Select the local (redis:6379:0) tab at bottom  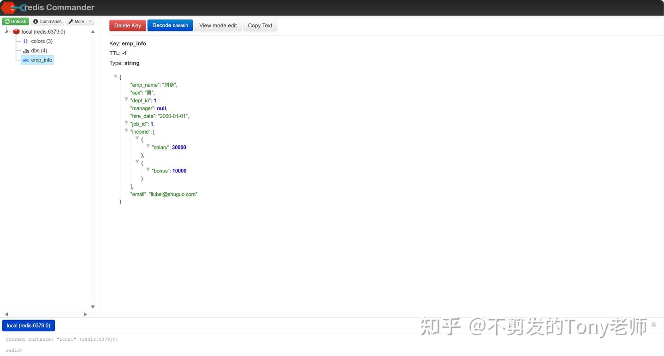(x=28, y=325)
